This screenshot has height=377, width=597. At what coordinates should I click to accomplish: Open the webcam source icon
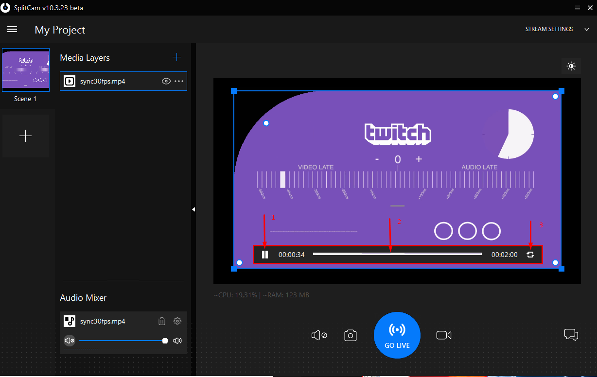(x=443, y=335)
